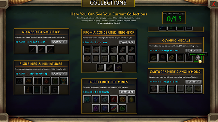Select the red bear figurine slot
The image size is (218, 122).
pyautogui.click(x=46, y=81)
